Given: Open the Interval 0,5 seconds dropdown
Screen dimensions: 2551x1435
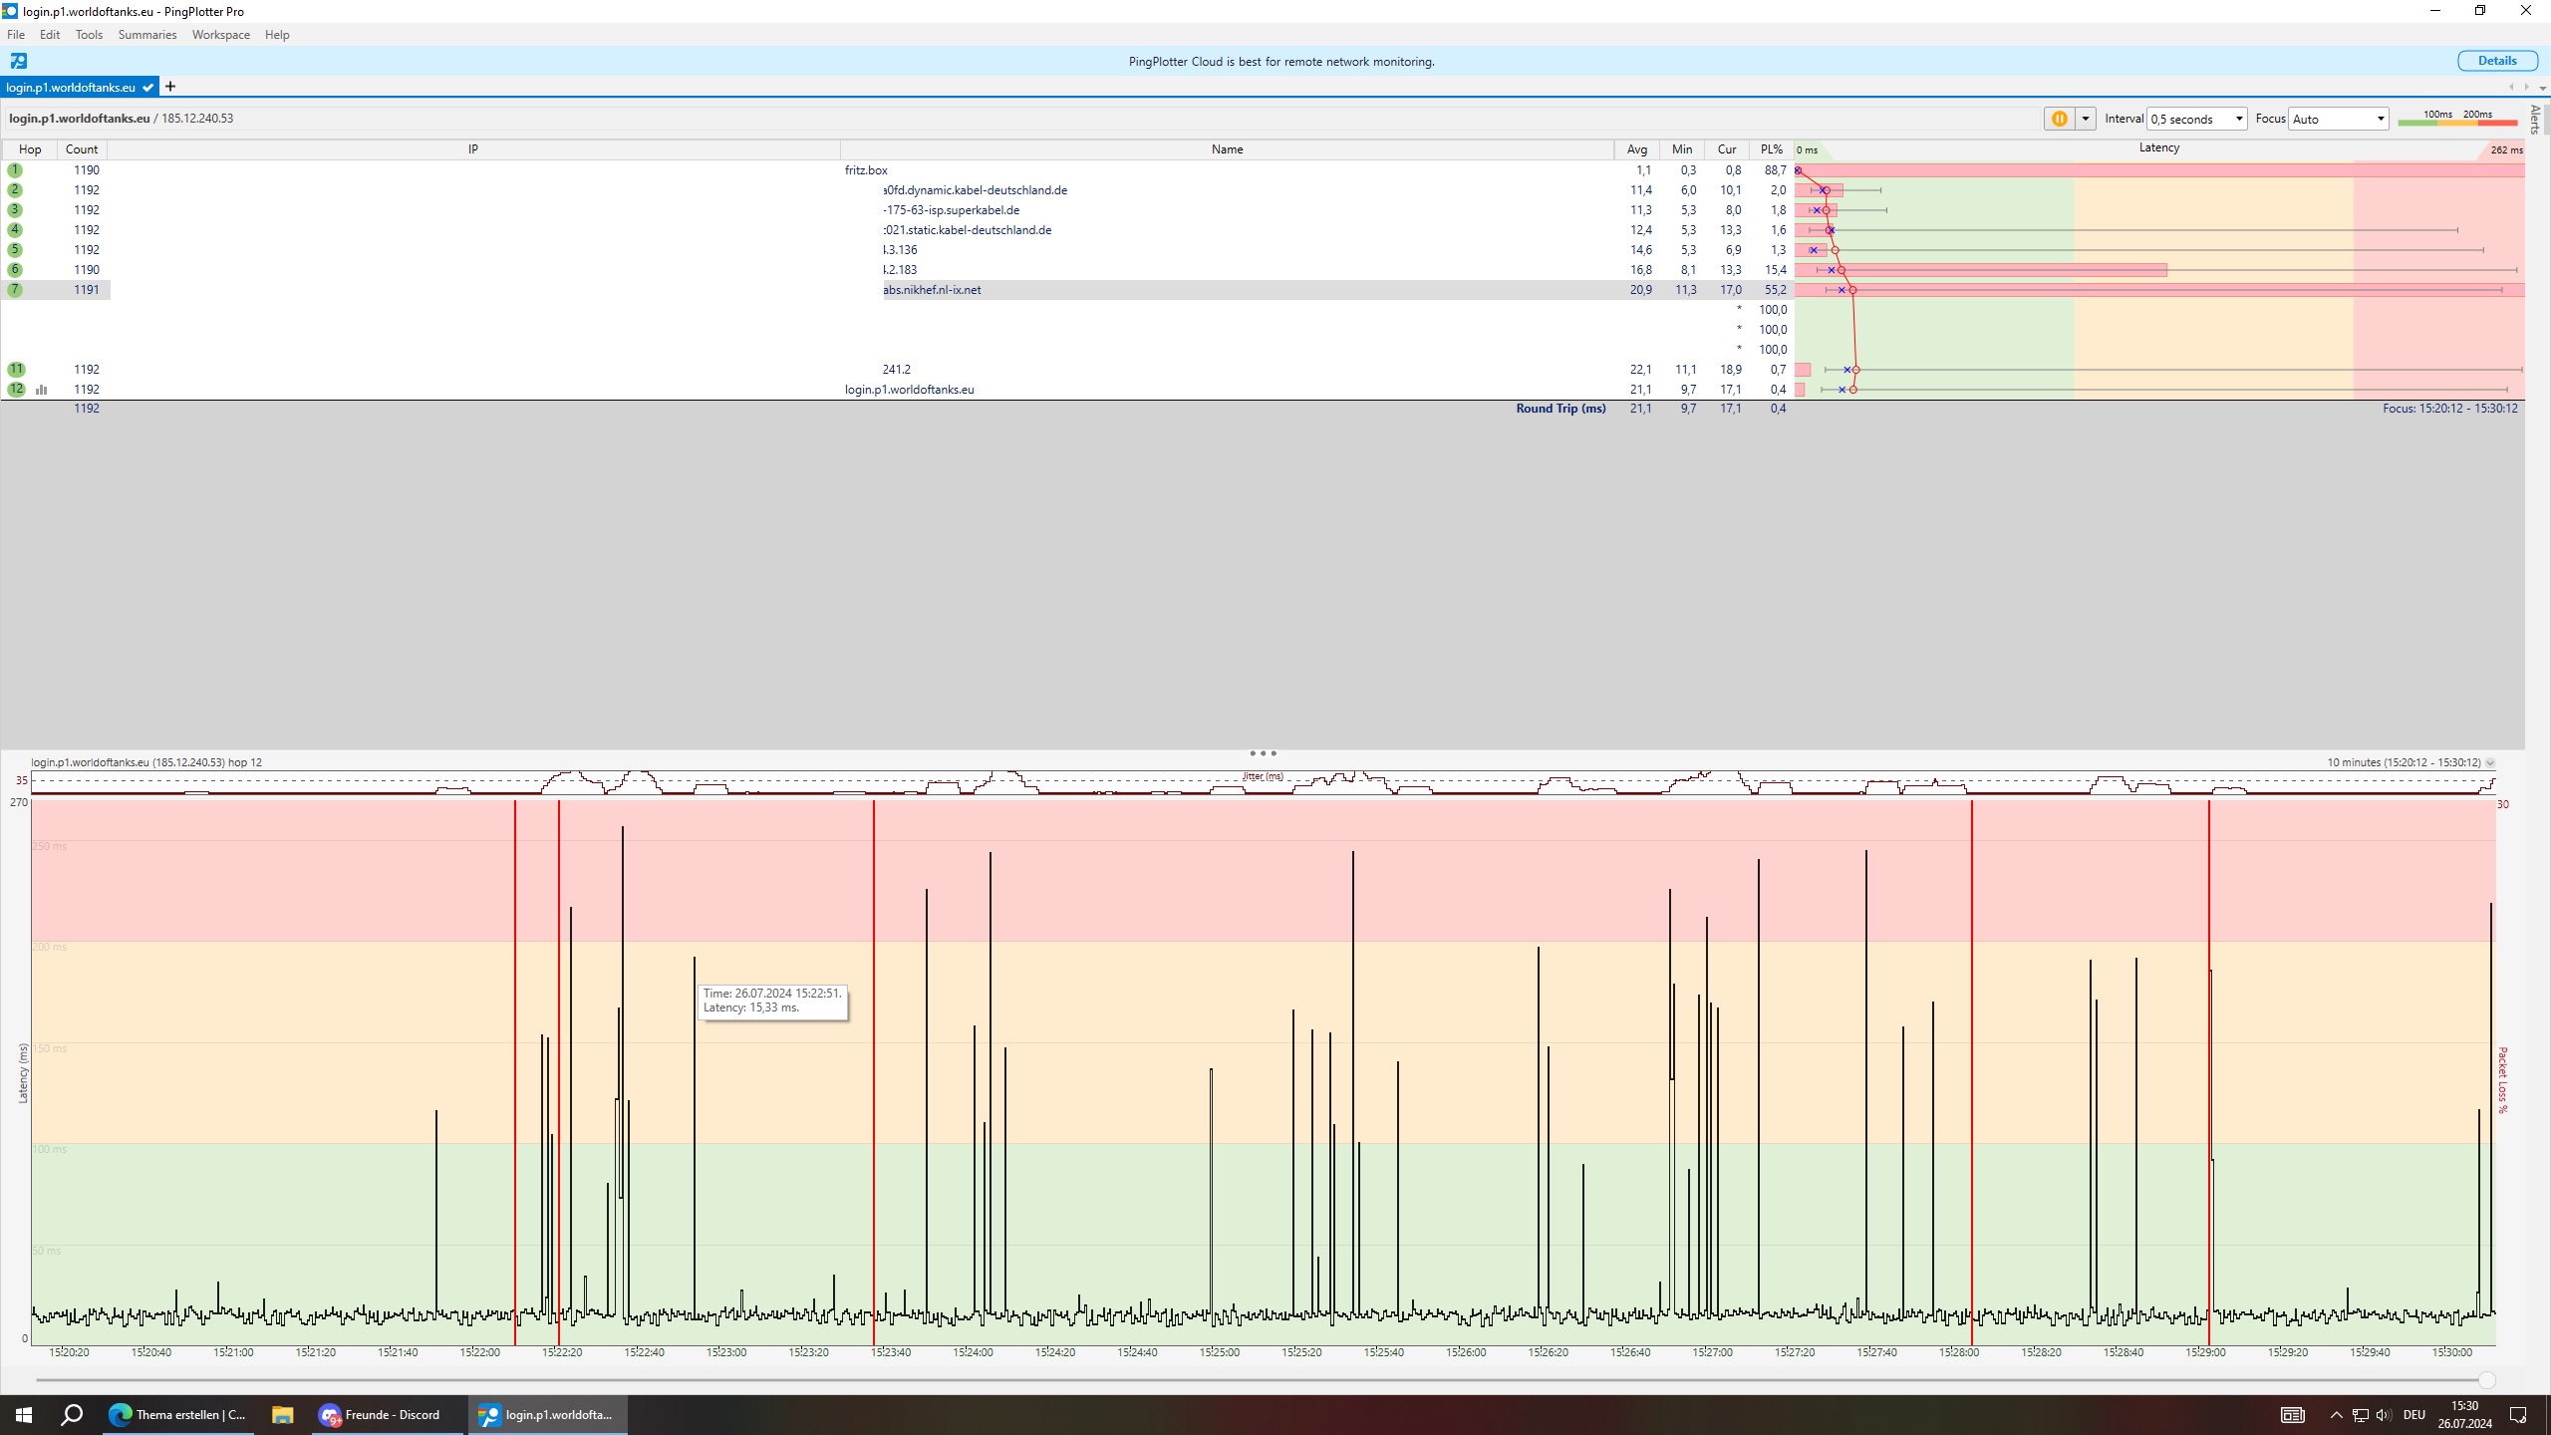Looking at the screenshot, I should [x=2196, y=119].
